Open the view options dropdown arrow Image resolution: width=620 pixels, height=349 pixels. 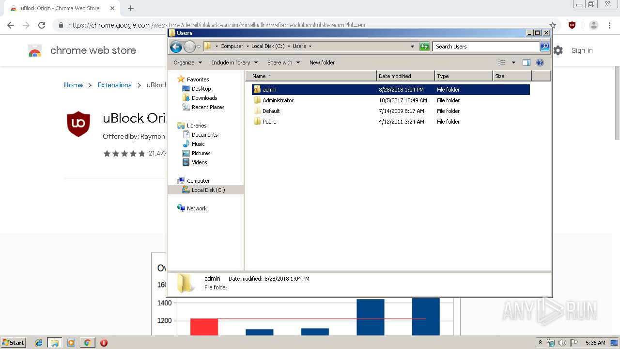click(513, 63)
